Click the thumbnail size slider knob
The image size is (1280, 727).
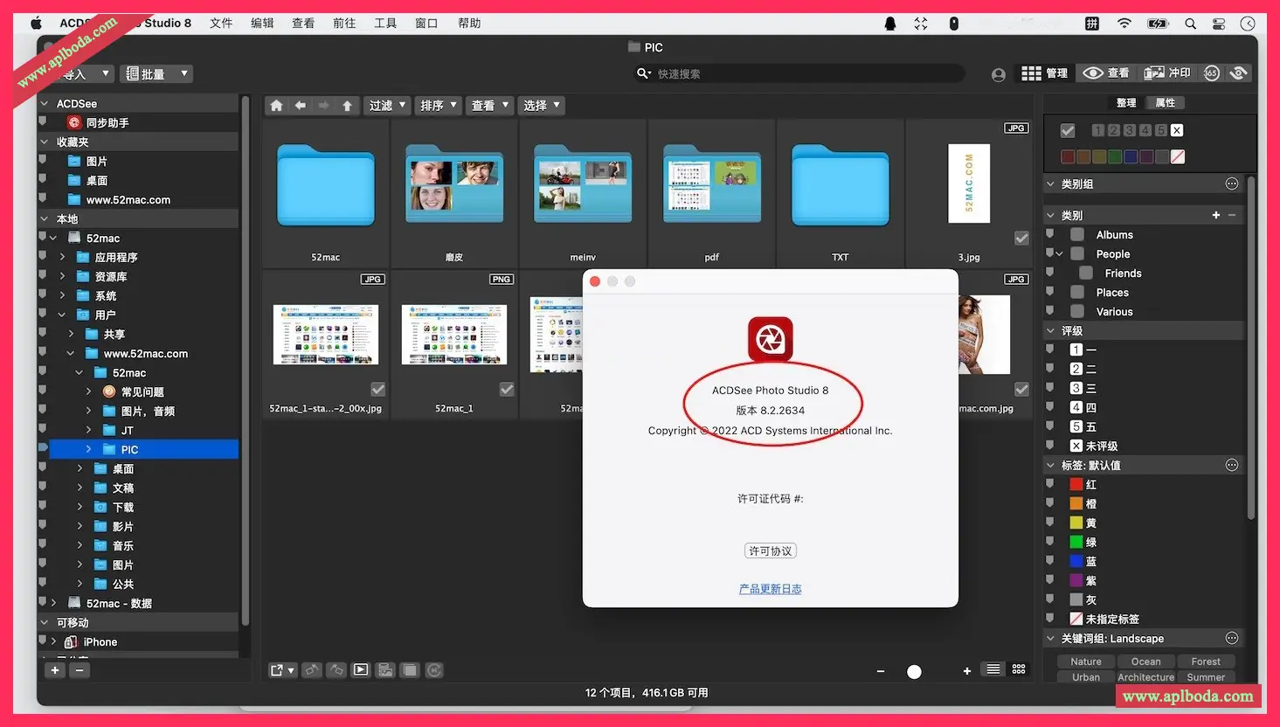click(x=914, y=672)
